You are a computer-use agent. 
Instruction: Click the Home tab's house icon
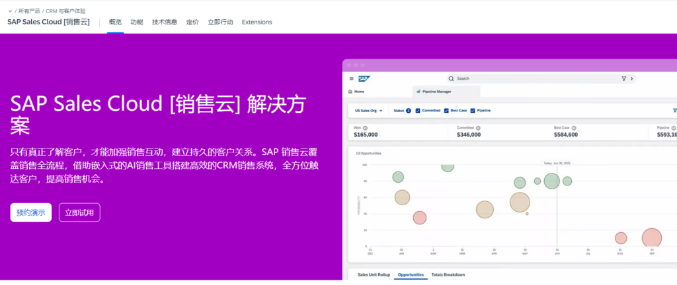pos(350,92)
